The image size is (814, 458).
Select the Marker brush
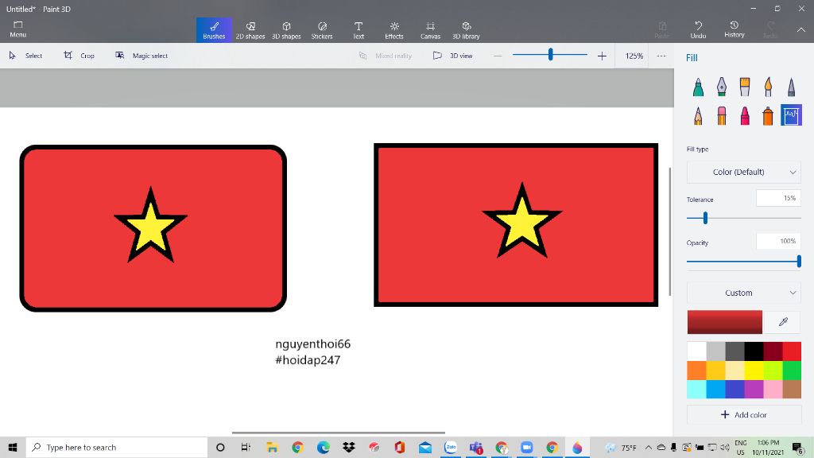point(698,87)
